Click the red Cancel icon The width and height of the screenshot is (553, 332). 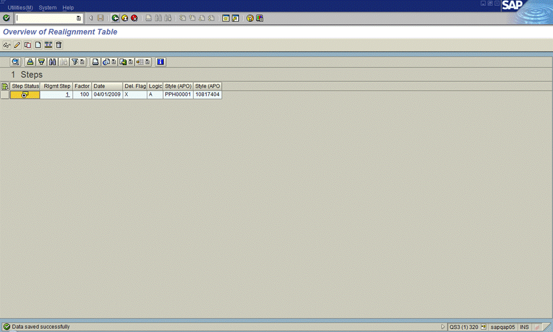coord(134,18)
